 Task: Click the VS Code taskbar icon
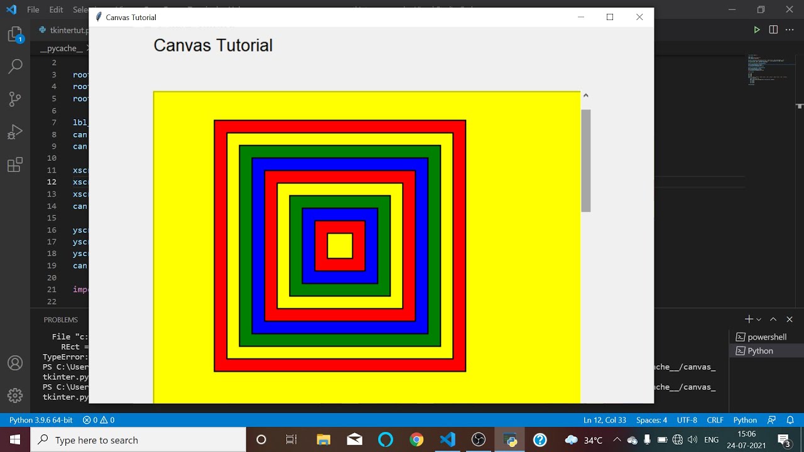(x=448, y=439)
